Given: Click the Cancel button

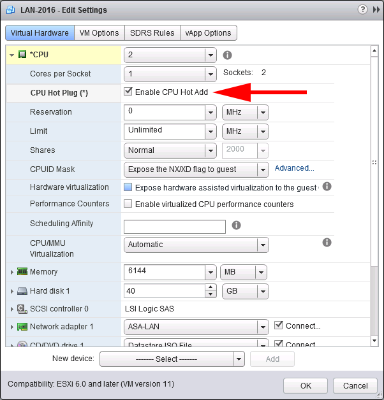Looking at the screenshot, I should (355, 386).
